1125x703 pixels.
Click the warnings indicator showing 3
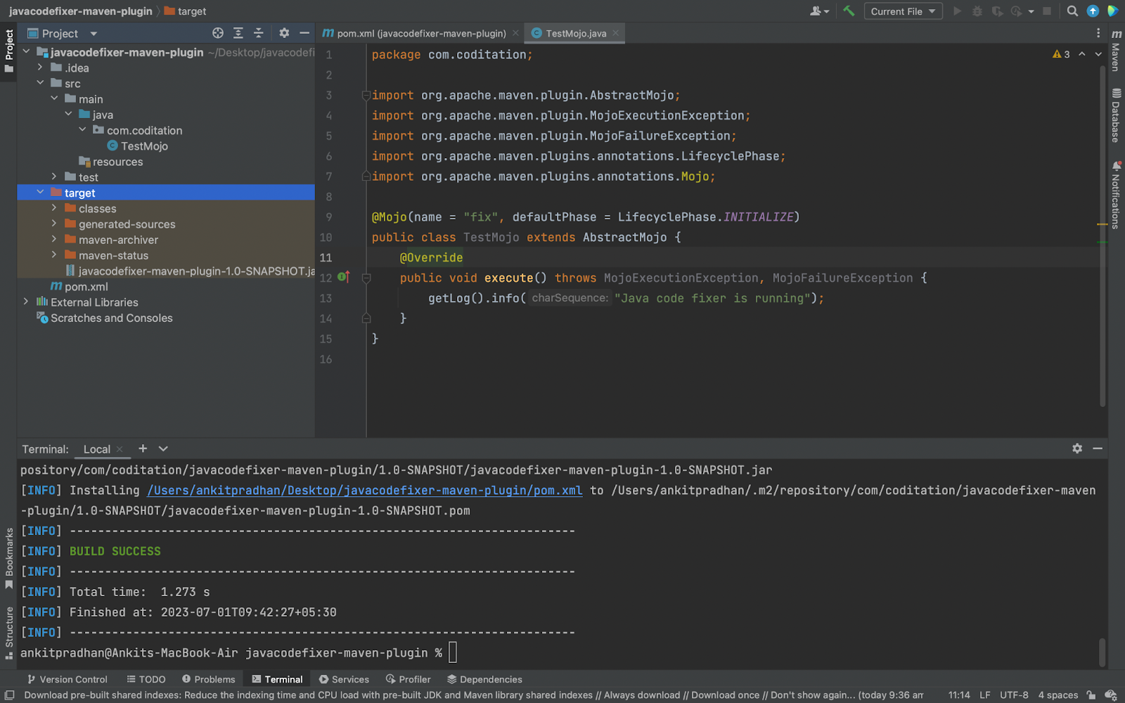(x=1061, y=54)
